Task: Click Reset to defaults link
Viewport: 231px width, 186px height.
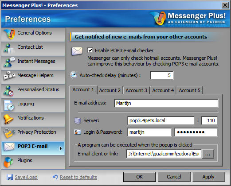Action: click(x=78, y=177)
